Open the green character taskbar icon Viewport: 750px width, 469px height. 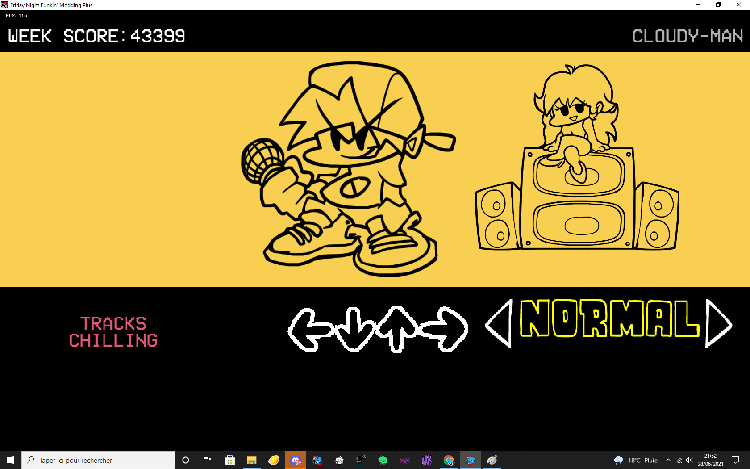click(x=383, y=460)
